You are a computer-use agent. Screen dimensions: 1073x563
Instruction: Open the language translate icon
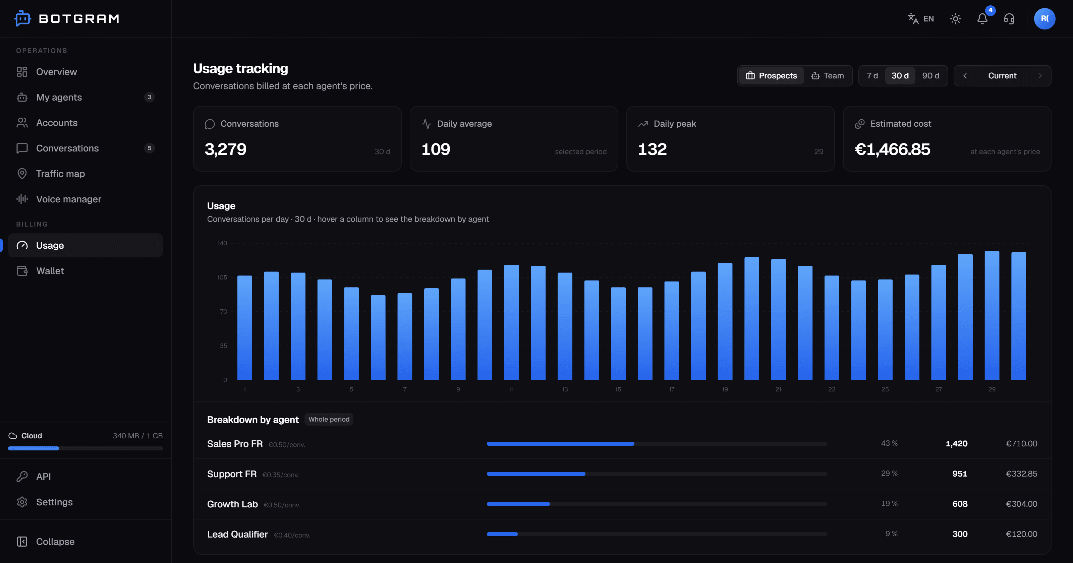(913, 19)
